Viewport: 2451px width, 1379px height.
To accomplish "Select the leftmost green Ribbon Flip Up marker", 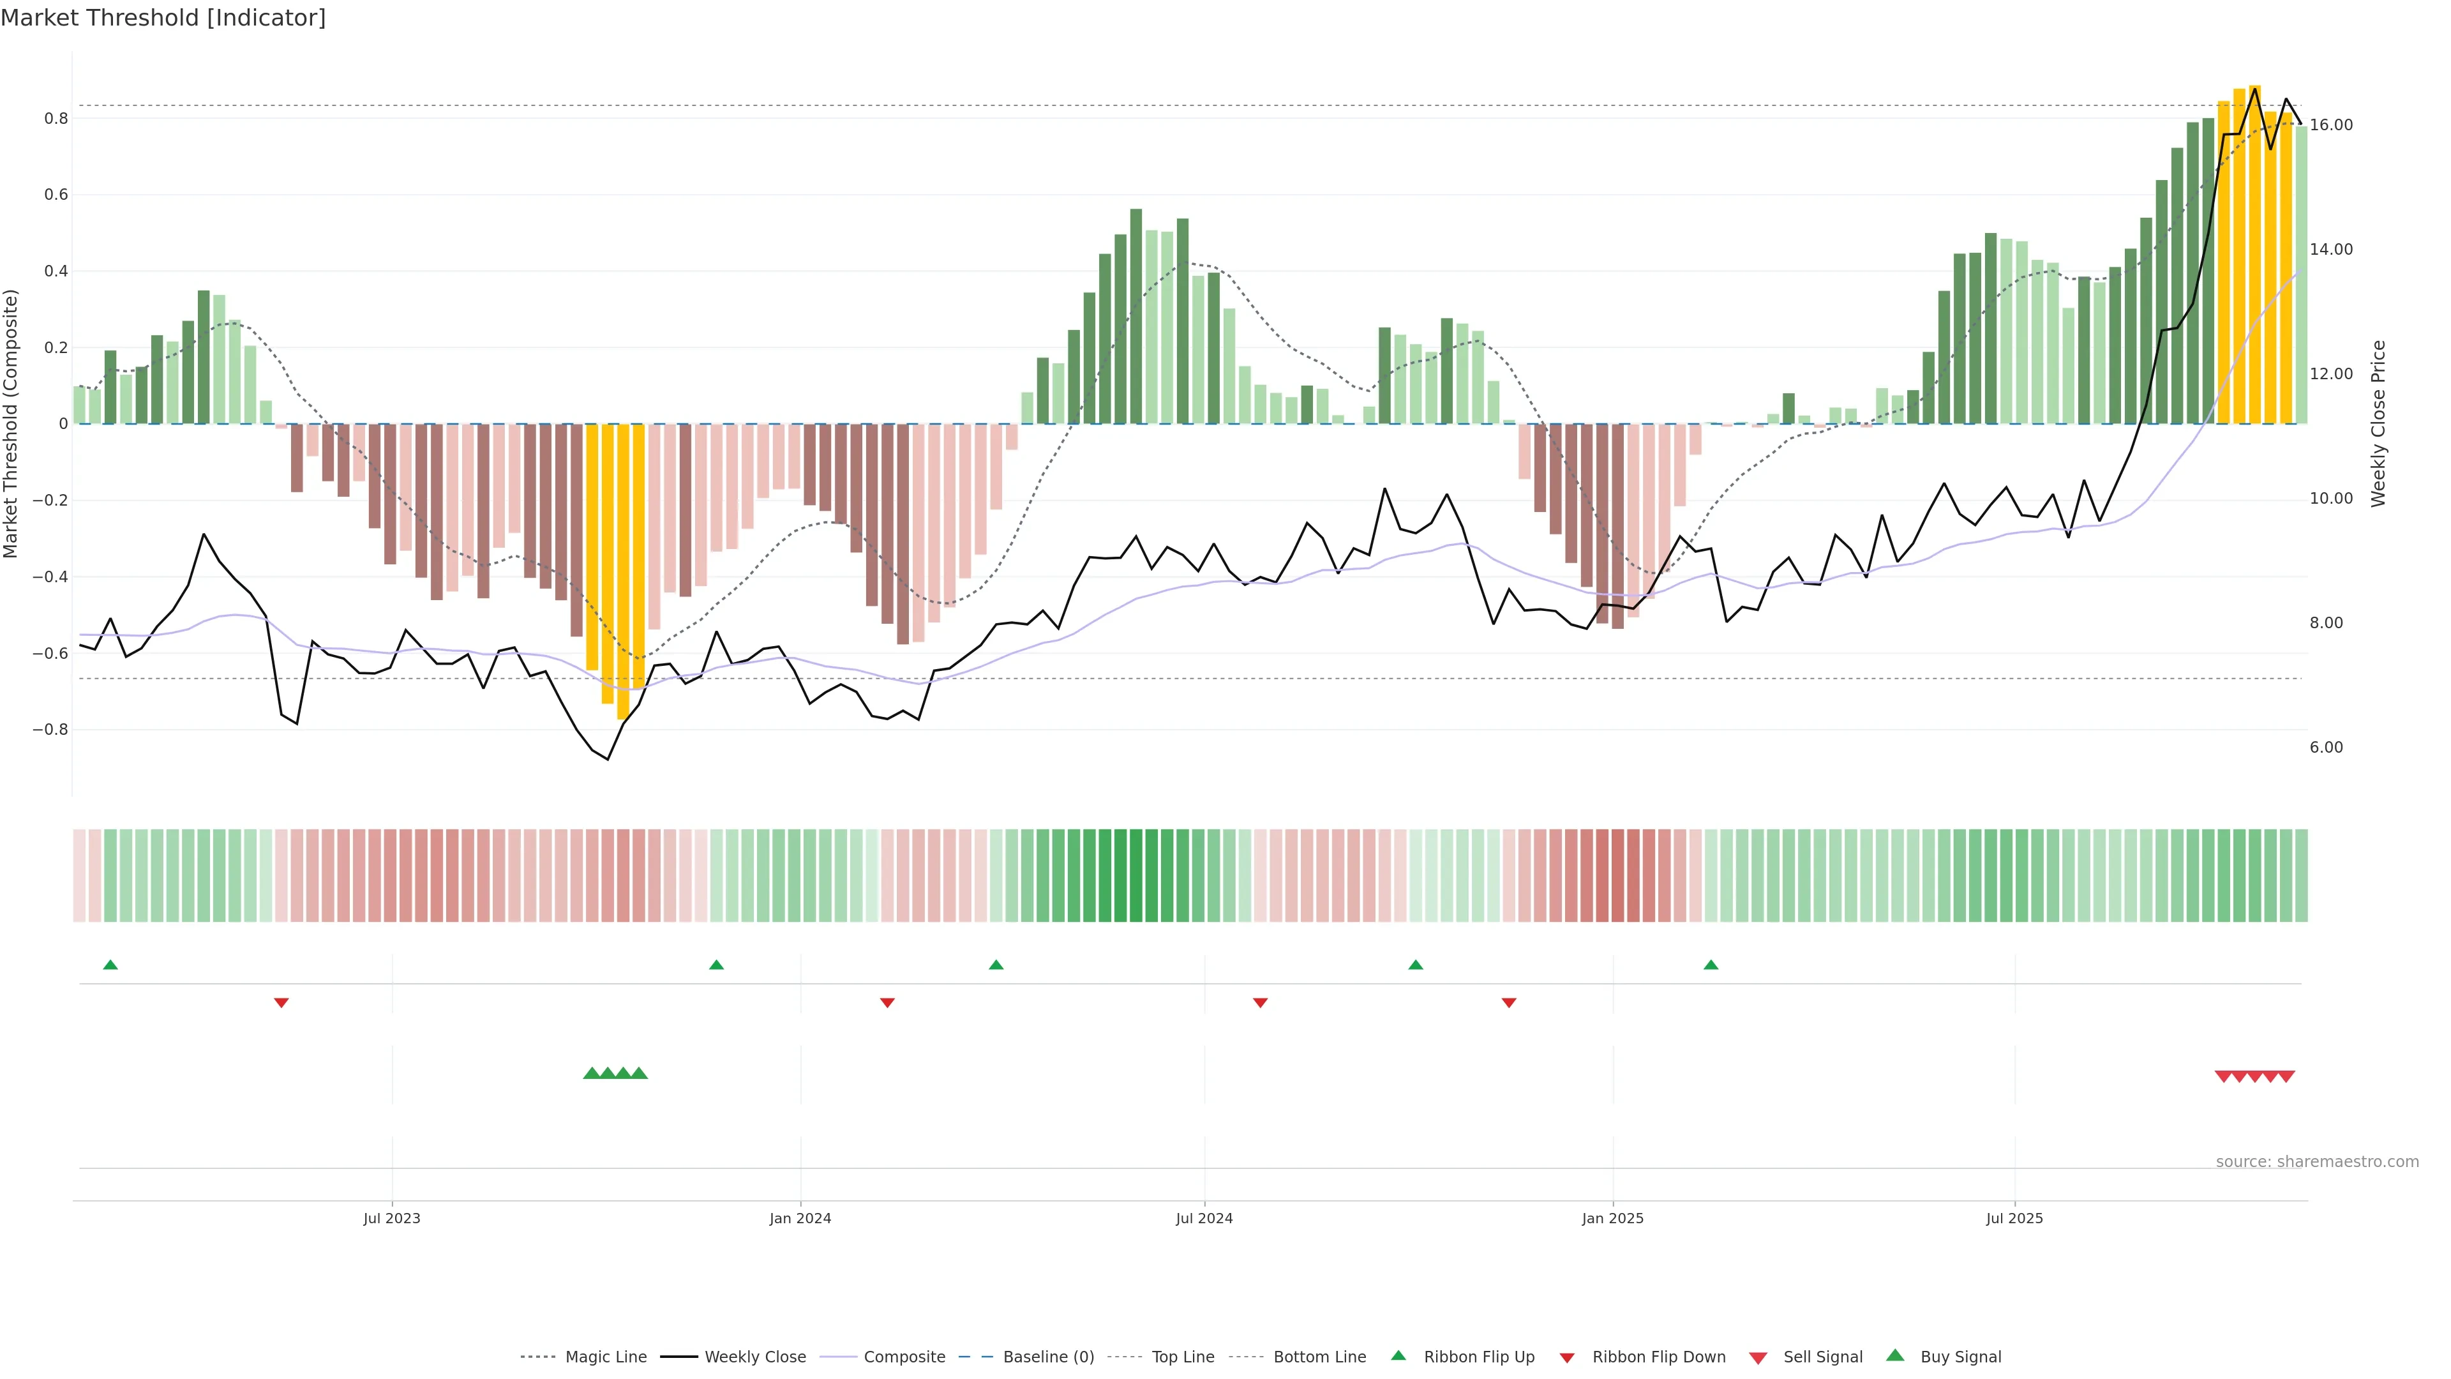I will pos(110,965).
